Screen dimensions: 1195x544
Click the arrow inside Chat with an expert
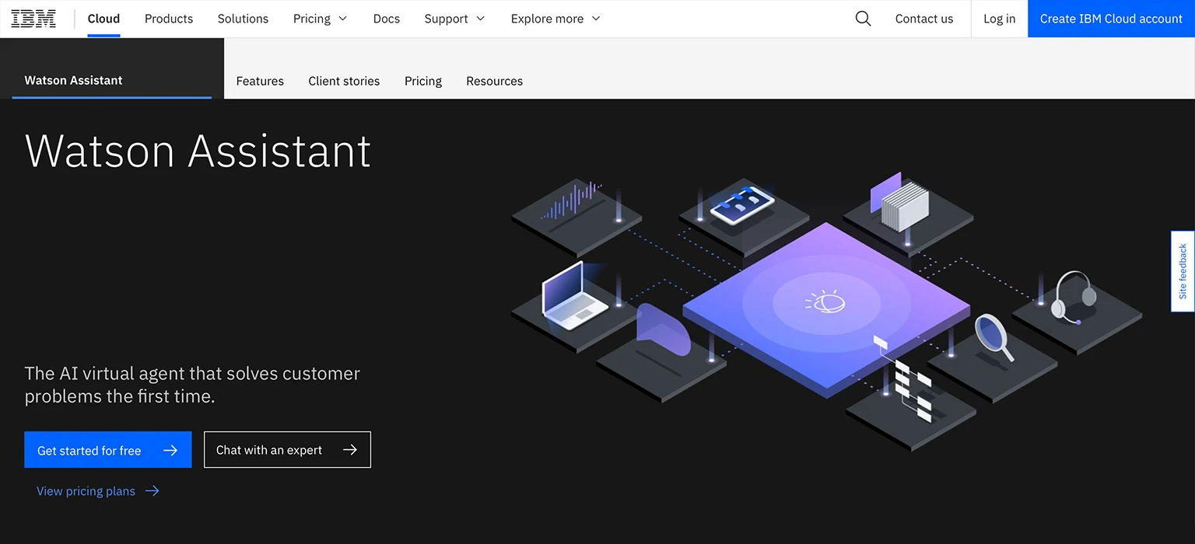pyautogui.click(x=350, y=450)
